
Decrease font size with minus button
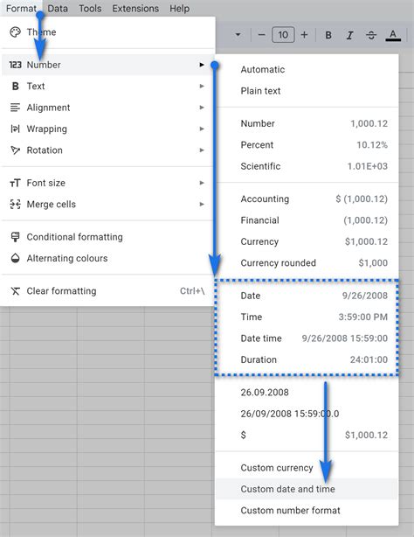click(x=261, y=35)
